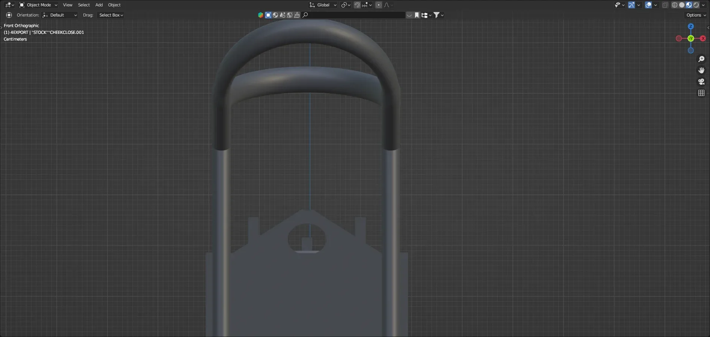The image size is (710, 337).
Task: Switch to rendered viewport shading
Action: pyautogui.click(x=696, y=5)
